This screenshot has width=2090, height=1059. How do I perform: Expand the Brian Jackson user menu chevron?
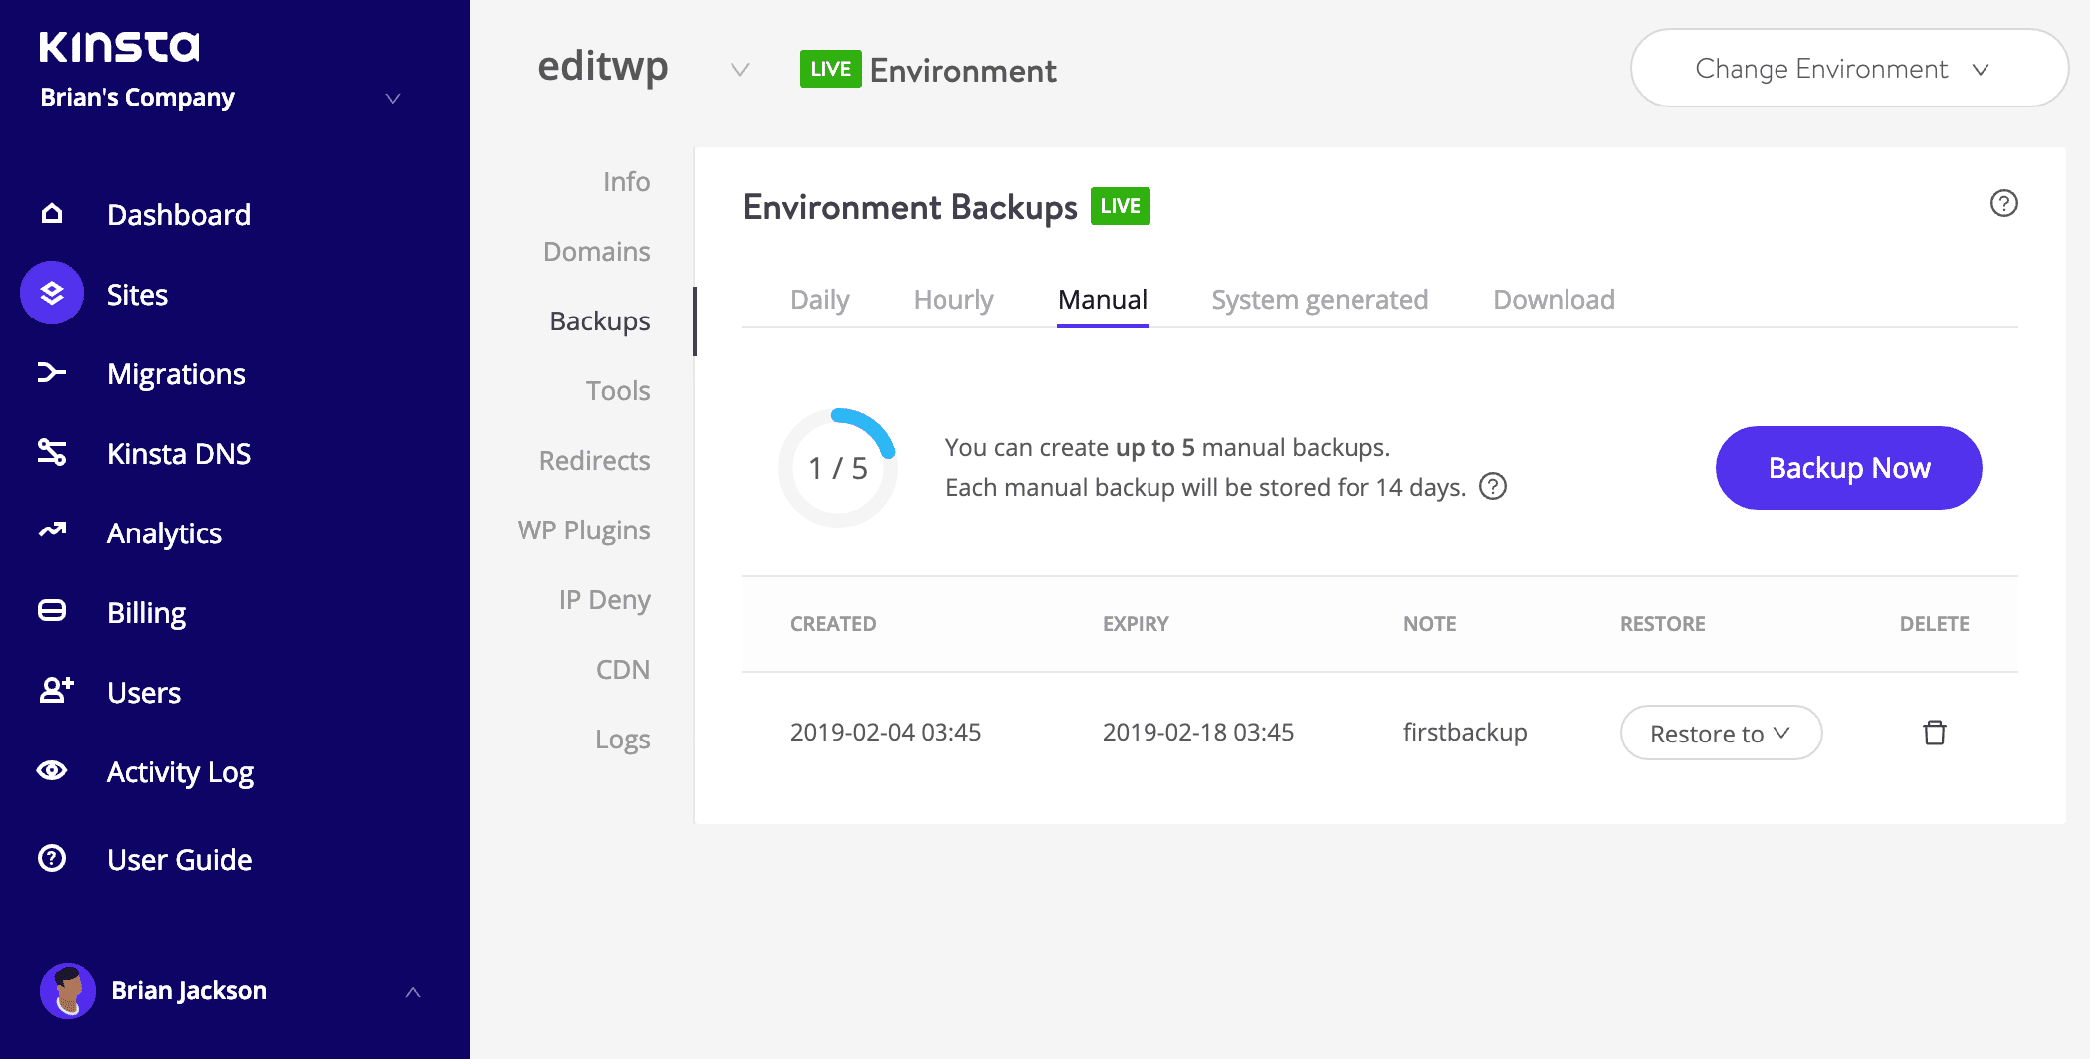point(413,991)
